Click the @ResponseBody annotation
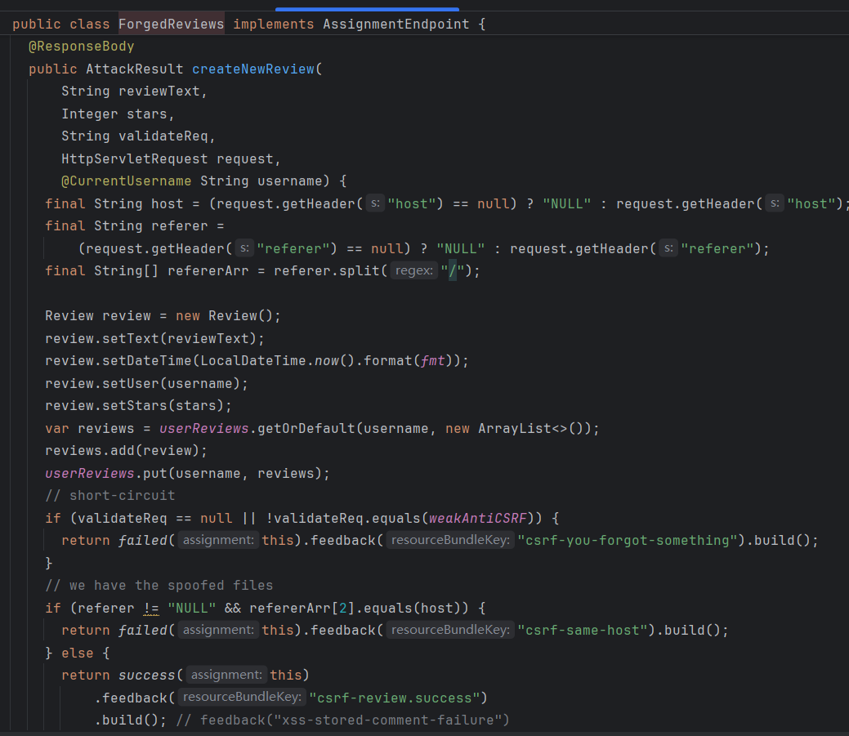This screenshot has height=736, width=849. [81, 47]
